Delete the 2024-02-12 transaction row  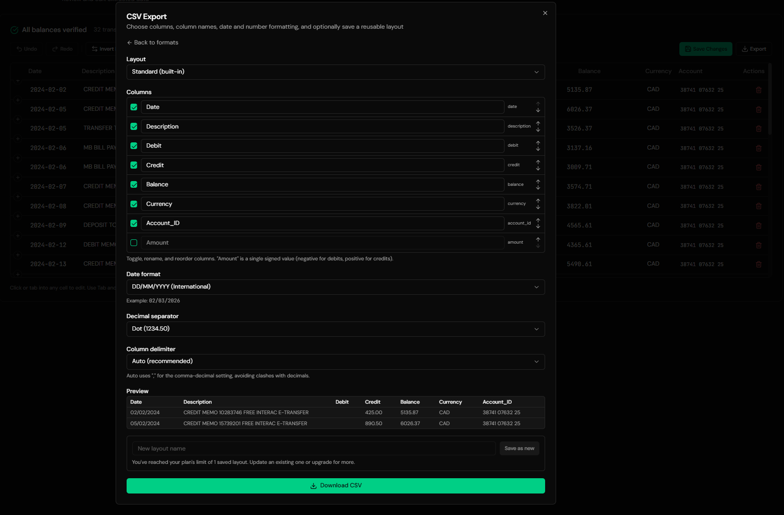tap(759, 245)
